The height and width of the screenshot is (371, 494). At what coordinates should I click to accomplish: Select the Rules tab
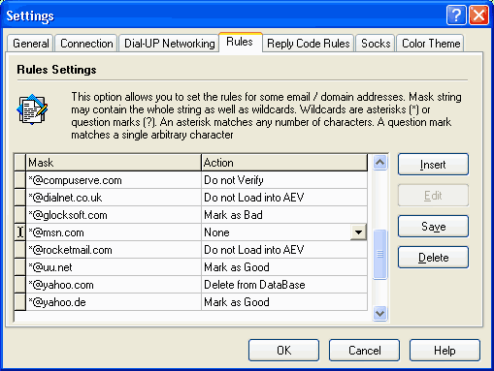pyautogui.click(x=240, y=42)
